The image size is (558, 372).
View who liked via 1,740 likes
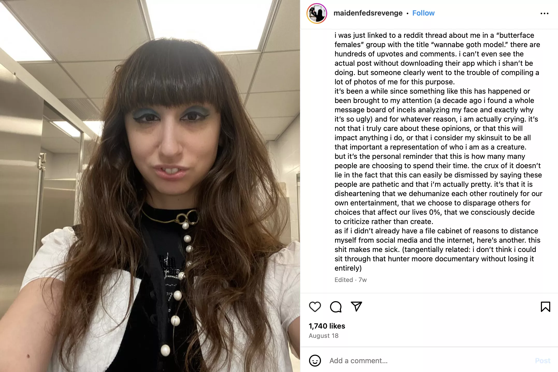[327, 326]
